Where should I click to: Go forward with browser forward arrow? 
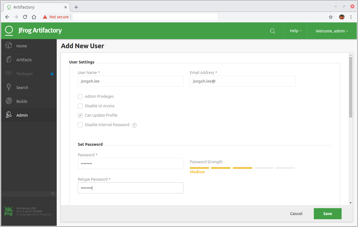16,17
